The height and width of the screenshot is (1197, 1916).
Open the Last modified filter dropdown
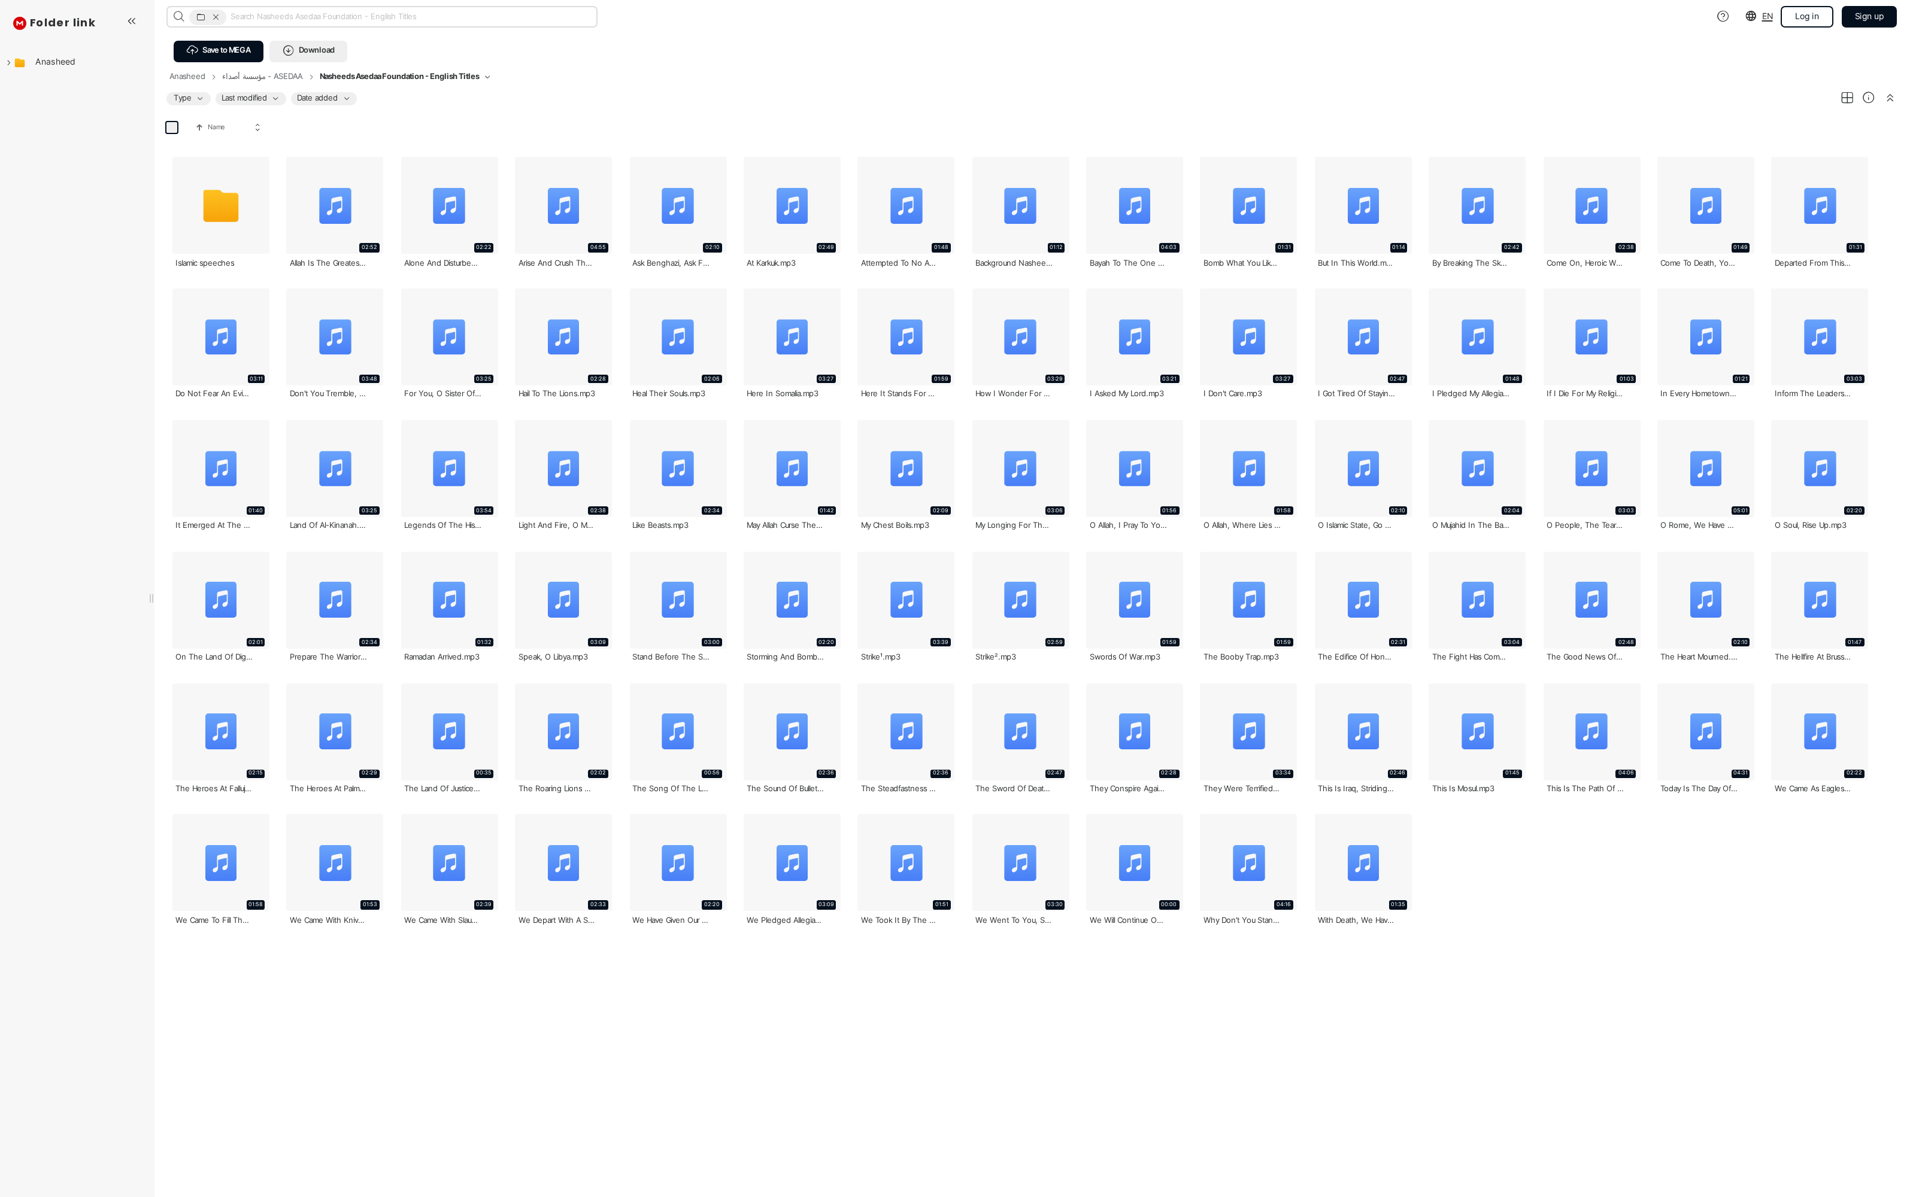[x=250, y=98]
